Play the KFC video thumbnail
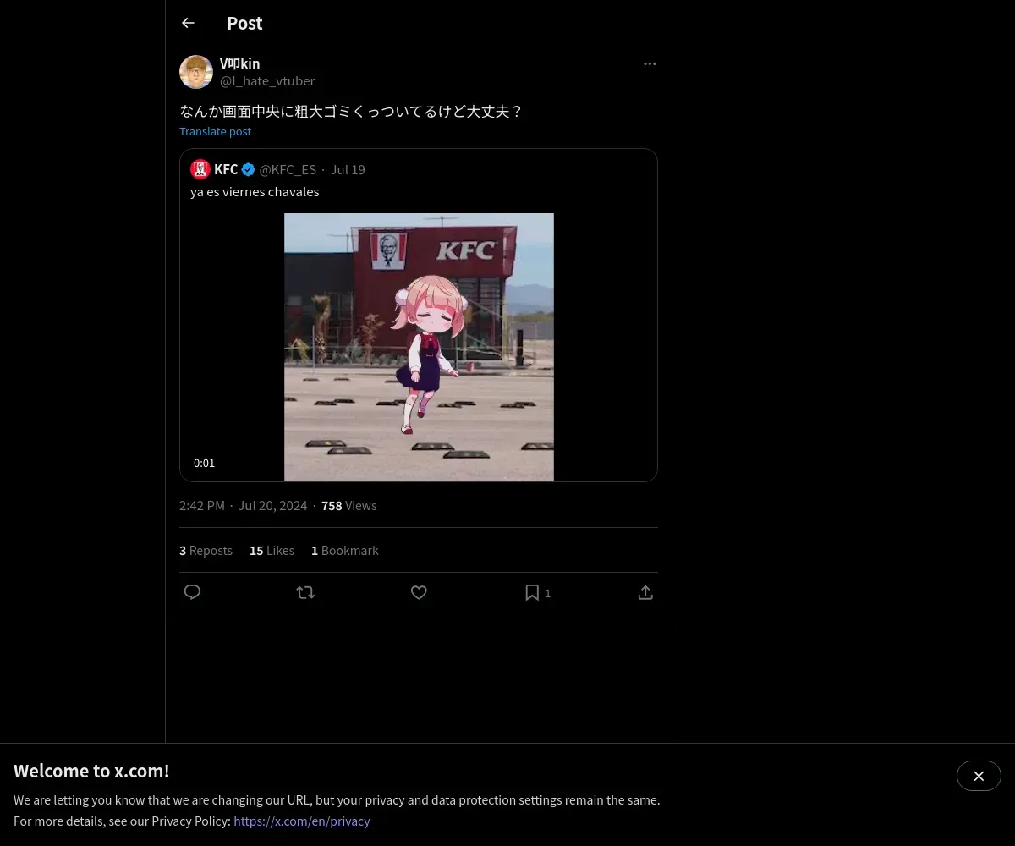1015x846 pixels. coord(419,347)
